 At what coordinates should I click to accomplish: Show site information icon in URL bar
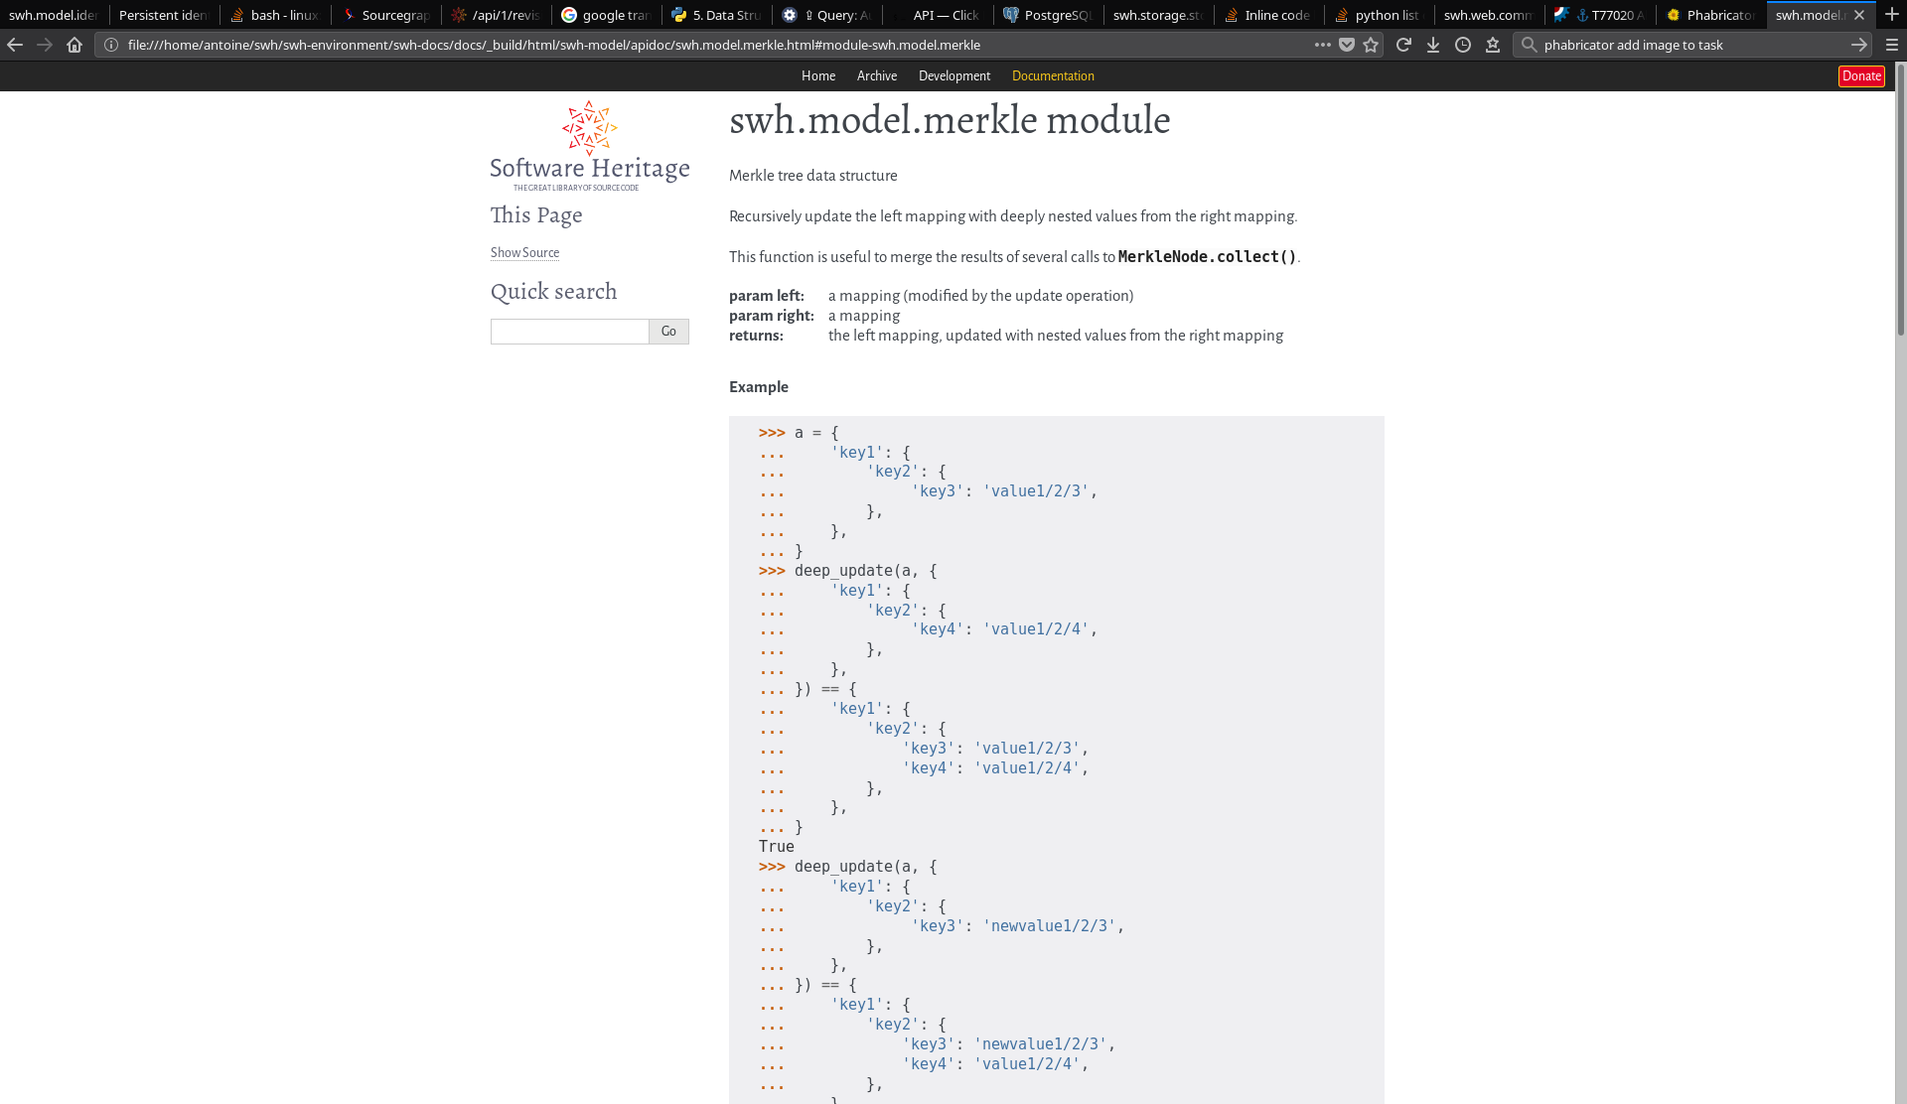[111, 45]
